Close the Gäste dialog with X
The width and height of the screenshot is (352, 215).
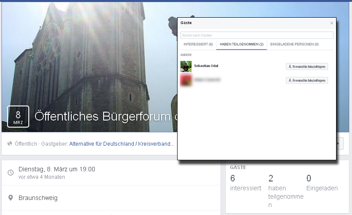[332, 23]
